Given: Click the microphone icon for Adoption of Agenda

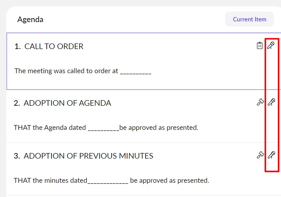Looking at the screenshot, I should (272, 102).
